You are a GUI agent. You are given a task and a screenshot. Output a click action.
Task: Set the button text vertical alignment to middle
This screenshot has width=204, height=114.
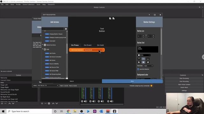tap(143, 59)
